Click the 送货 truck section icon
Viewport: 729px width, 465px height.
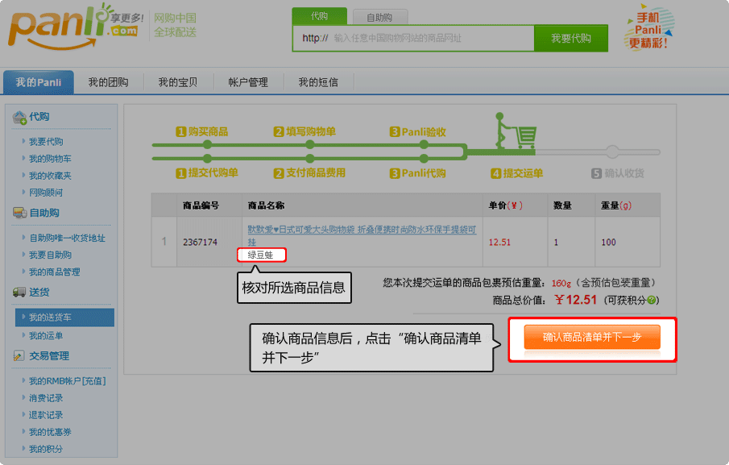19,291
